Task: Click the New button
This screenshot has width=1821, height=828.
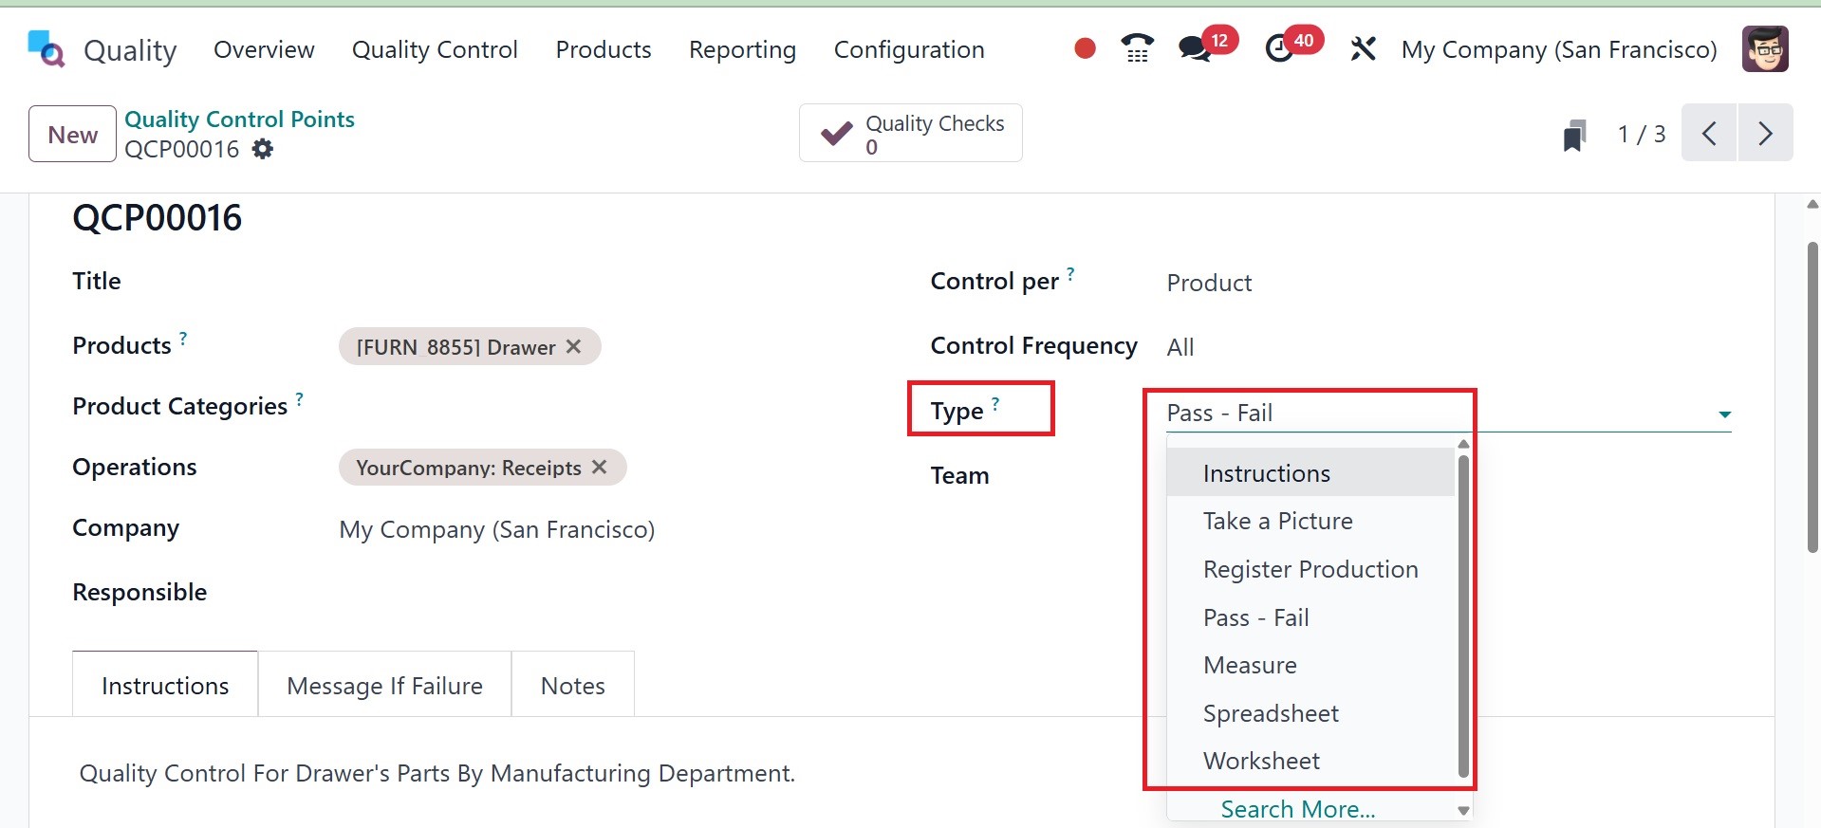Action: coord(72,135)
